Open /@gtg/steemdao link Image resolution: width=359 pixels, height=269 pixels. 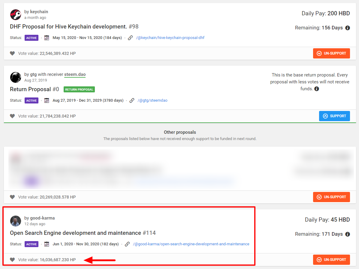pos(152,100)
